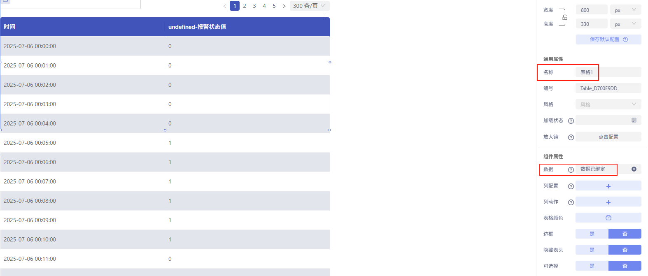Set 边框 to 是
This screenshot has width=648, height=276.
[x=592, y=234]
